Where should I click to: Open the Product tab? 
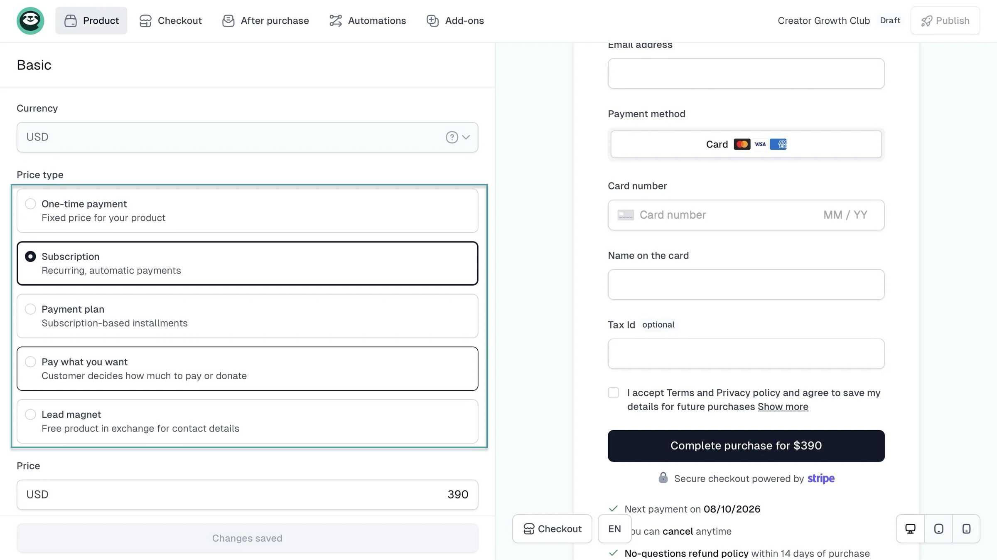pos(91,20)
